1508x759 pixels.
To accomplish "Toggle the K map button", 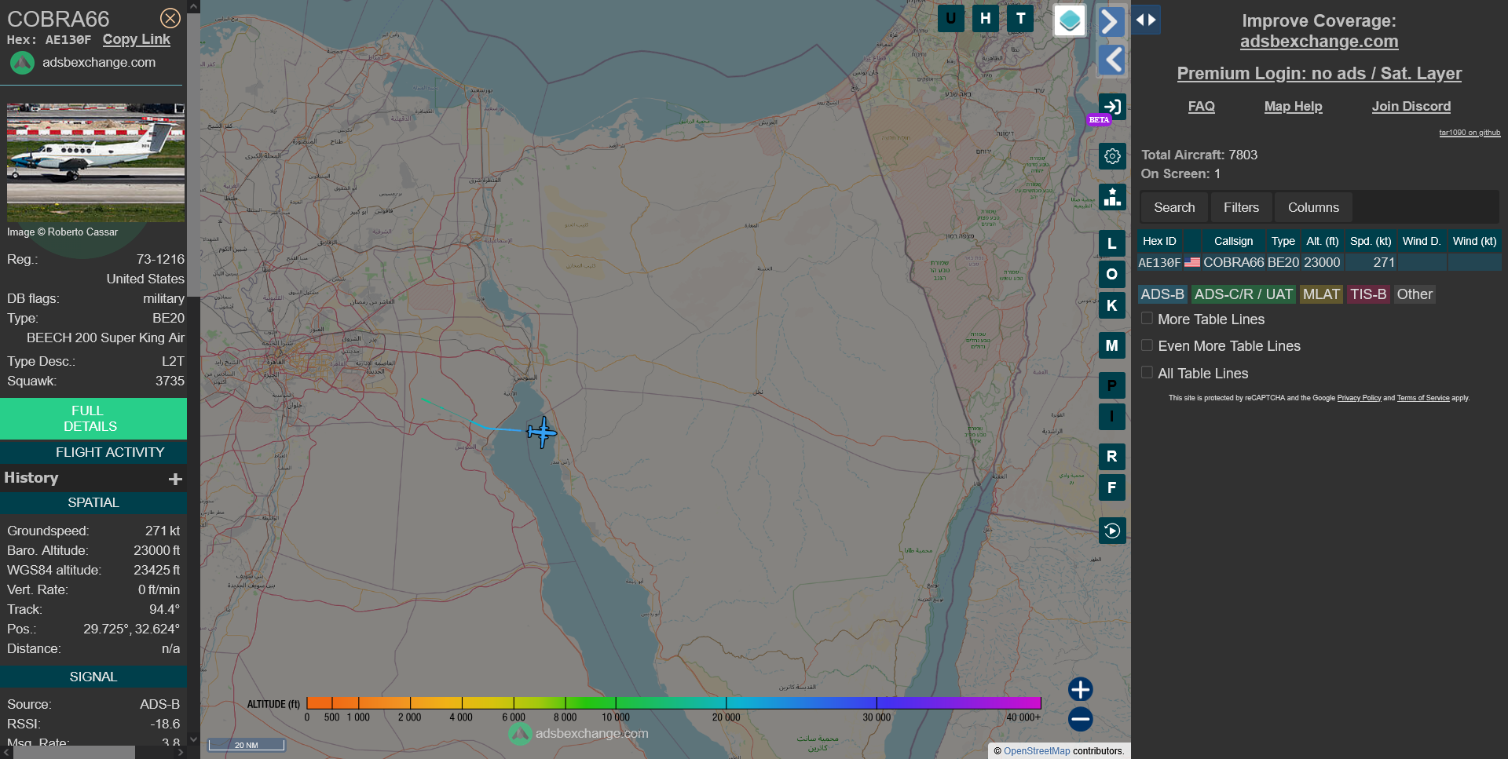I will (x=1112, y=305).
